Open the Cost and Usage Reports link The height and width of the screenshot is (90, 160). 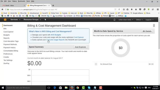(55, 40)
